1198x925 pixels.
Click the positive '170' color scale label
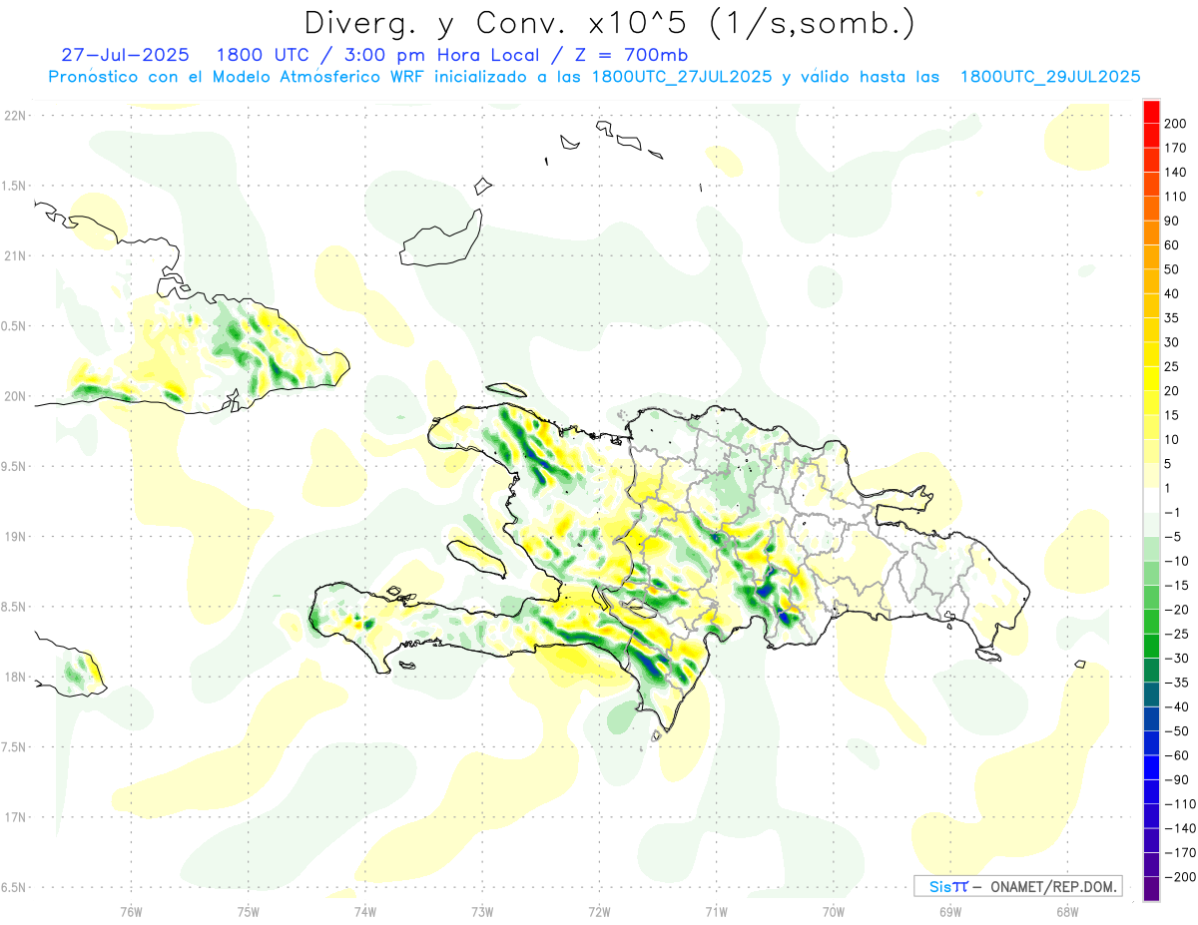click(x=1175, y=148)
